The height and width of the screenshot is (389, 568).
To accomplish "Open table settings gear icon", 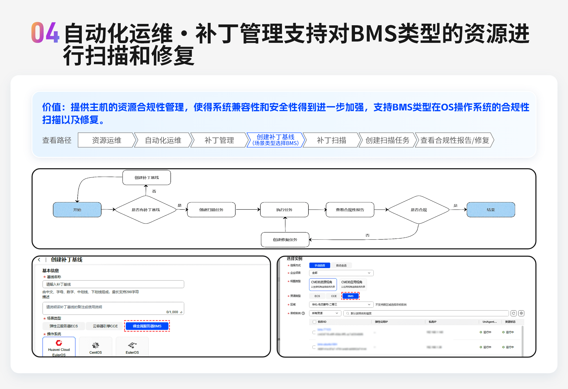I will 521,313.
